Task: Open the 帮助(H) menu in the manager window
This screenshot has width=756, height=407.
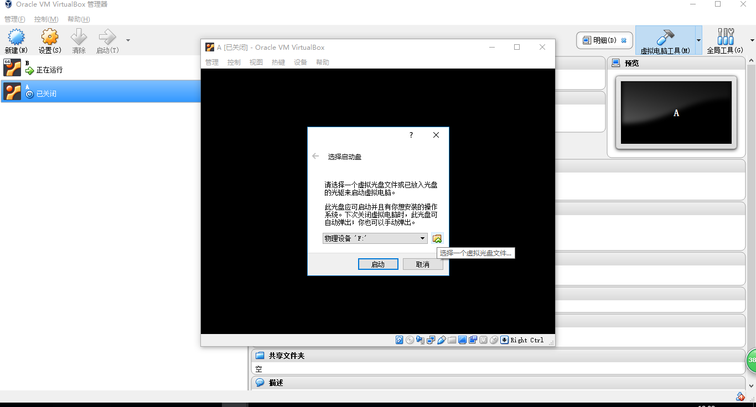Action: tap(79, 19)
